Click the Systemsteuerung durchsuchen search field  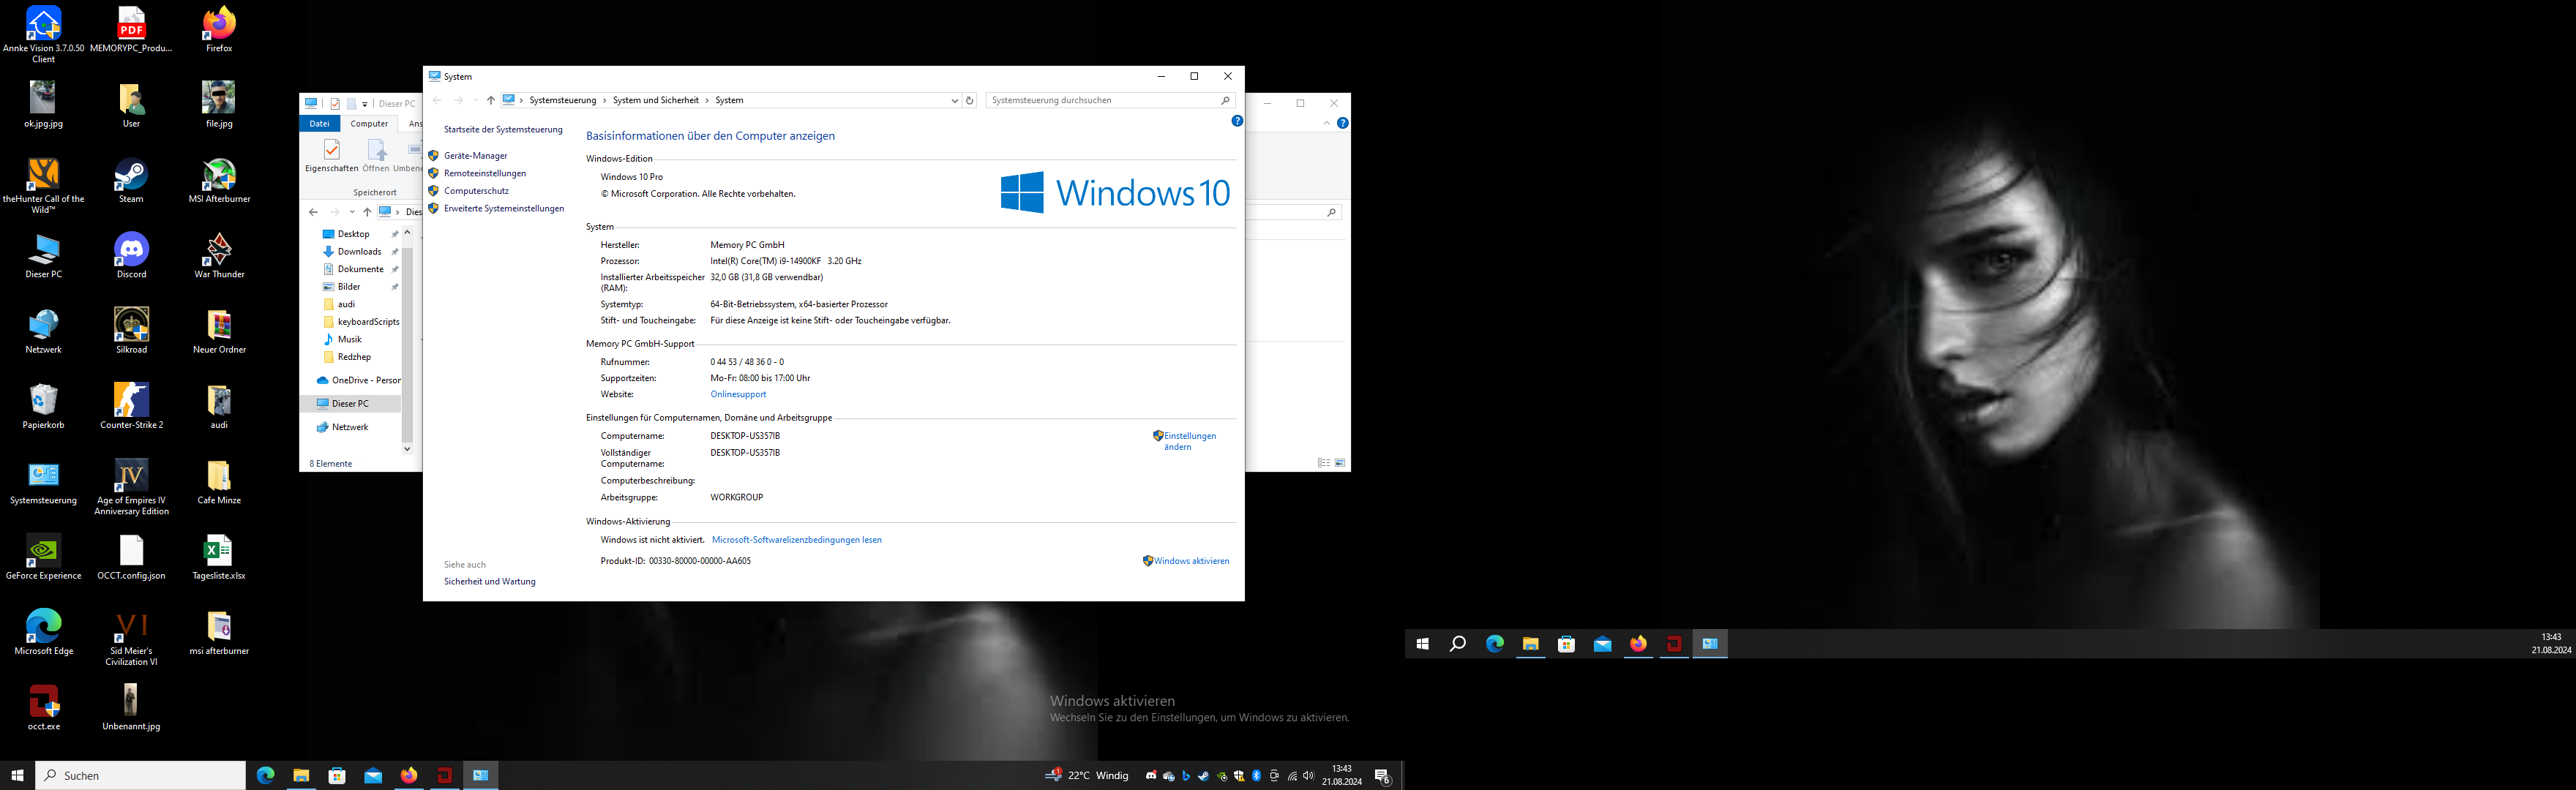(x=1100, y=101)
